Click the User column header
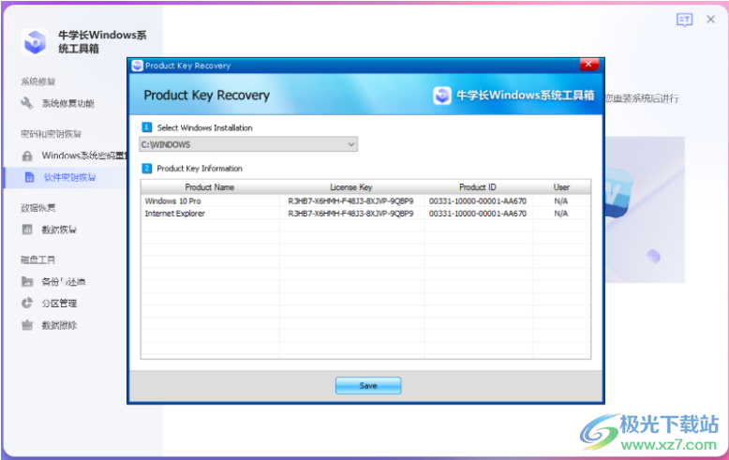The image size is (729, 460). coord(561,186)
